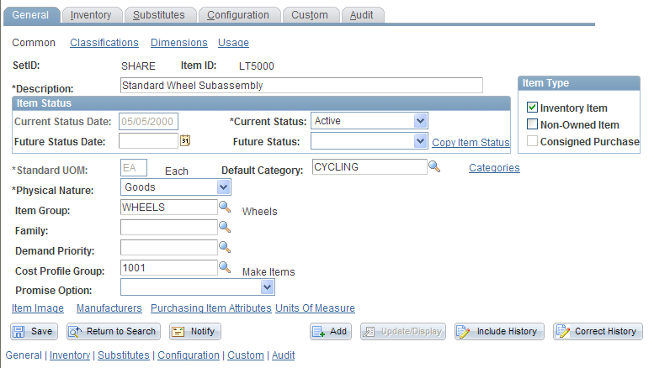Screen dimensions: 654x368
Task: Open the Configuration tab
Action: 238,15
